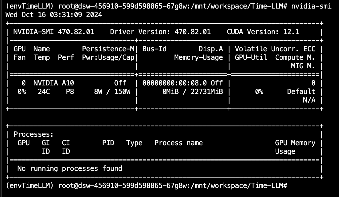
Task: Click the Pwr:Usage/Cap header
Action: click(108, 58)
